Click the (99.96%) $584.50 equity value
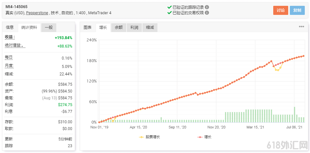The height and width of the screenshot is (153, 310). coord(57,91)
